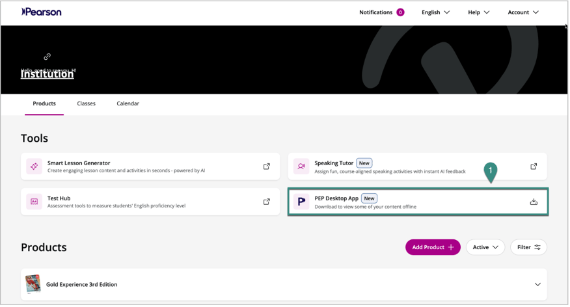Download the PEP Desktop App
This screenshot has width=570, height=307.
[x=534, y=202]
